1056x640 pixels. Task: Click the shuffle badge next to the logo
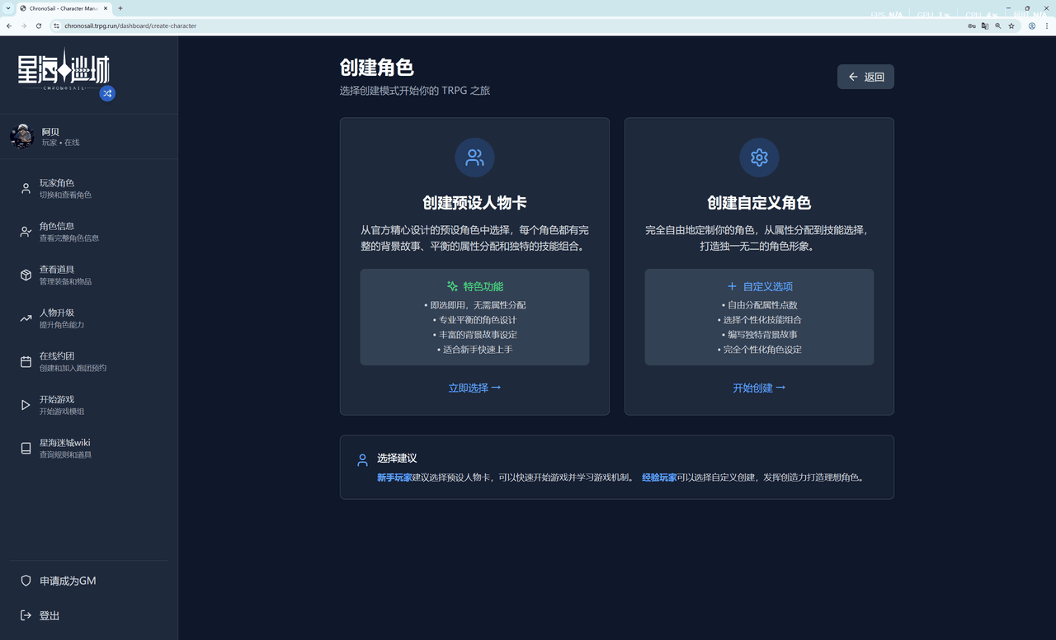pyautogui.click(x=107, y=94)
